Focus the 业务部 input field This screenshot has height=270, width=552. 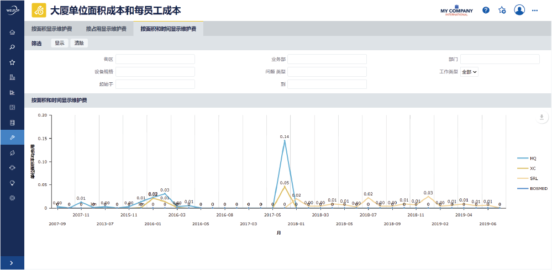coord(327,59)
